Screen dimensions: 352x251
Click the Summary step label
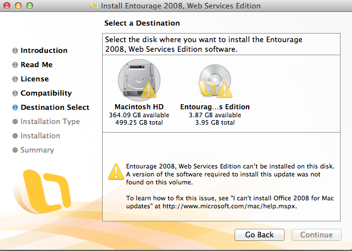click(x=37, y=150)
